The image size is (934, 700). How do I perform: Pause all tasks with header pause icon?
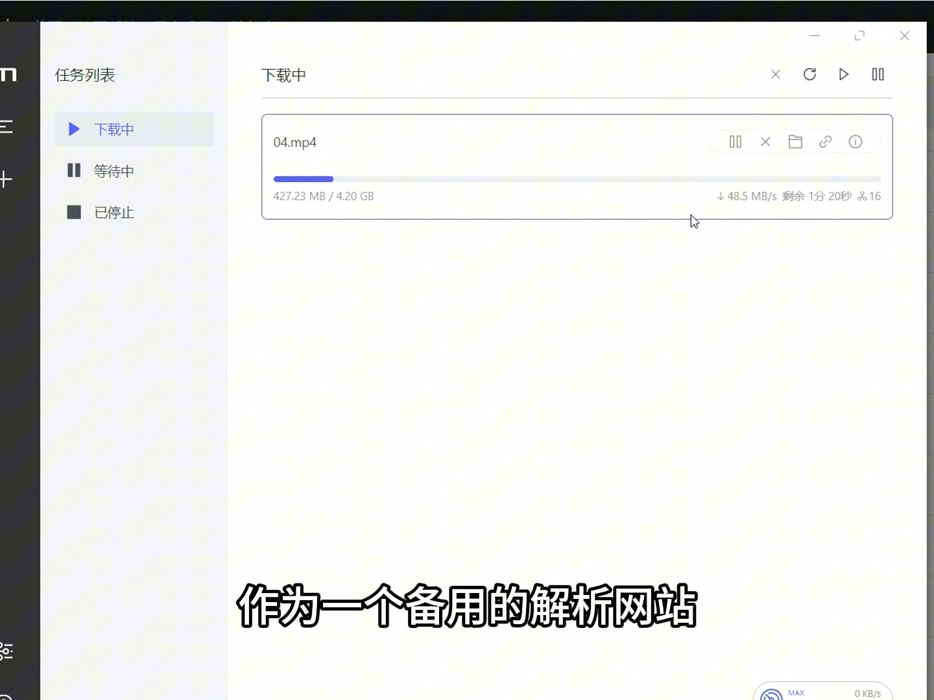click(878, 75)
